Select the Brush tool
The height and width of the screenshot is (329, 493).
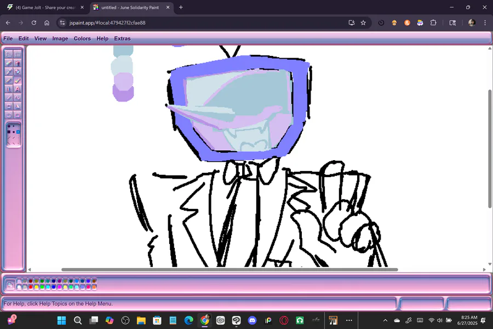[x=18, y=81]
